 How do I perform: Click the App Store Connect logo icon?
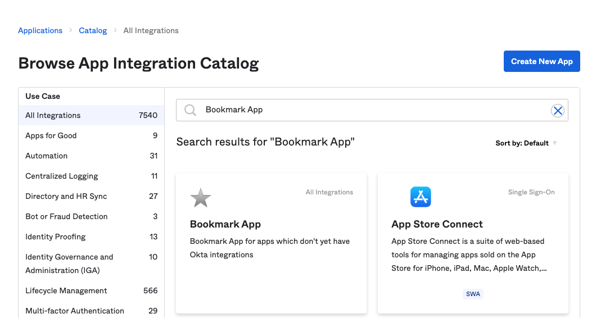(x=421, y=197)
